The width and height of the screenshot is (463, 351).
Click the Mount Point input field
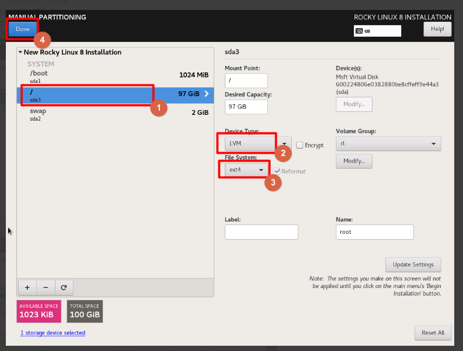click(246, 80)
